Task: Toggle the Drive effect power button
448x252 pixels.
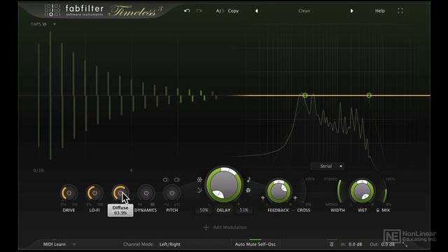Action: click(x=69, y=193)
